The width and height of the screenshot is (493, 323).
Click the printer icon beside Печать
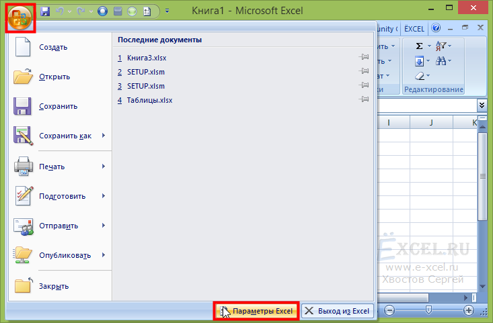[24, 166]
